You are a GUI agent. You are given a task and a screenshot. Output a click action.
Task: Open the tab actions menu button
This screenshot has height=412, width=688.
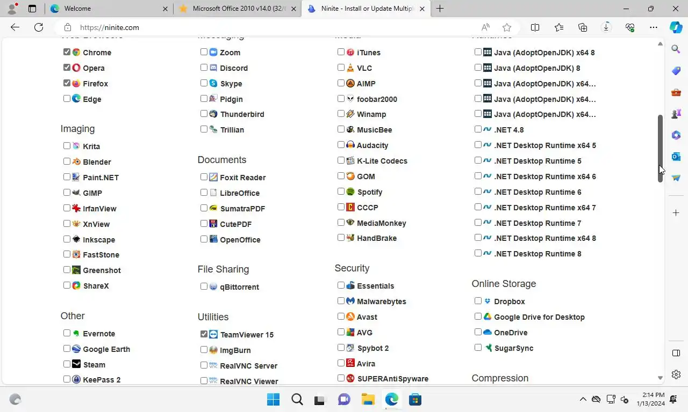(32, 9)
